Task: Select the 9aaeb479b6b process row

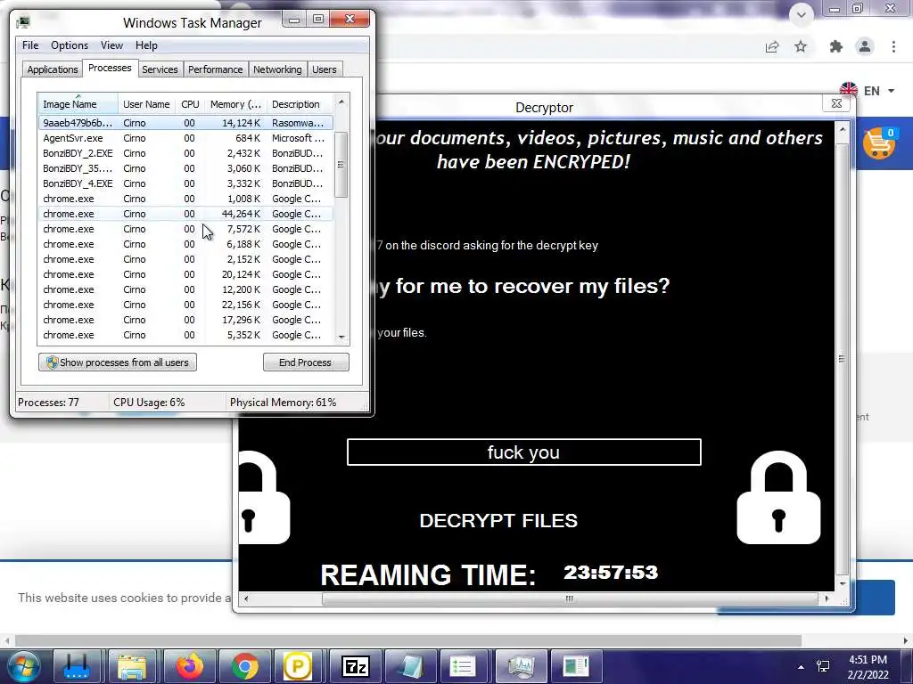Action: [185, 123]
